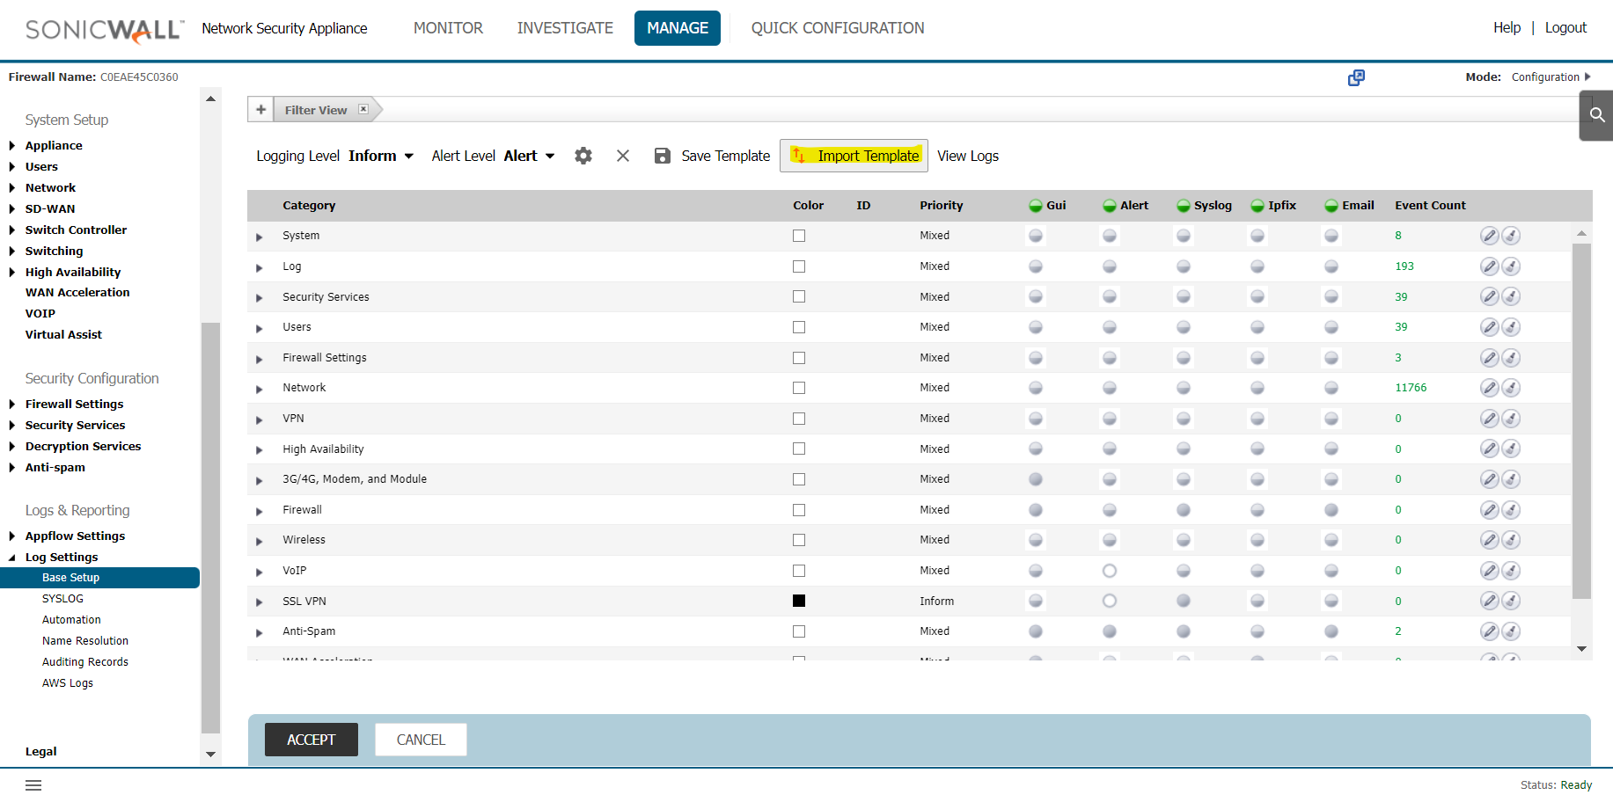Open the Logging Level Inform dropdown
The image size is (1613, 795).
coord(381,156)
